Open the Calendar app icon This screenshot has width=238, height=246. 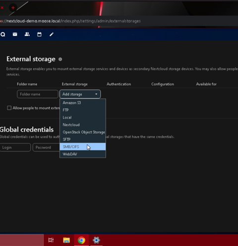pos(39,34)
